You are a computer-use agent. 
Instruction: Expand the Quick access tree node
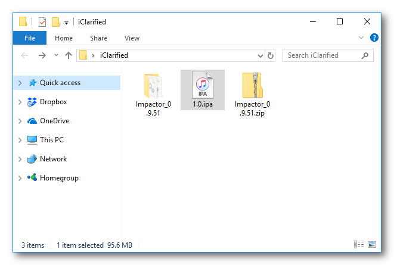coord(20,83)
